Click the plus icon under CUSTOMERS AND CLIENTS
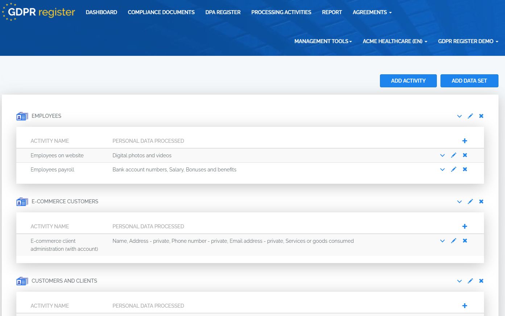This screenshot has width=505, height=316. coord(464,305)
